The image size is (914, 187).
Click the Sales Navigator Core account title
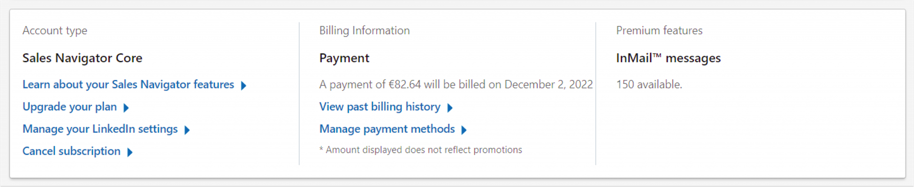[x=82, y=58]
